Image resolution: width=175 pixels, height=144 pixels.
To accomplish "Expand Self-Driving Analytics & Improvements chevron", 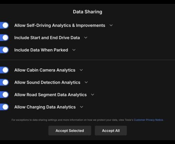I will (x=111, y=25).
